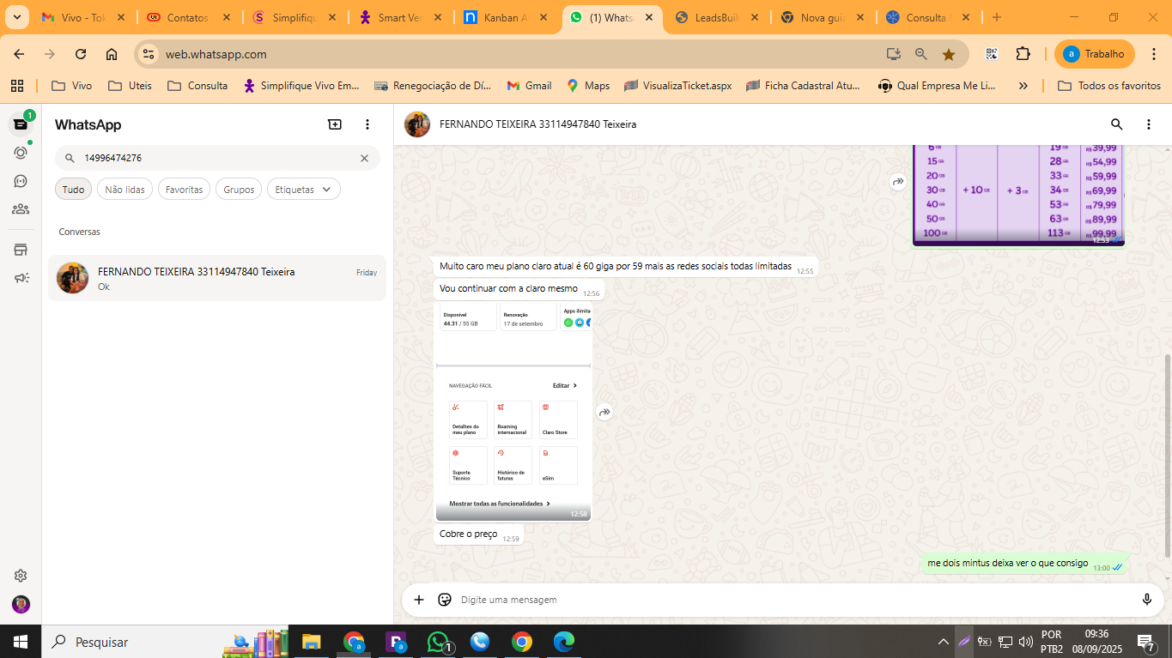Open the WhatsApp Chats sidebar icon
1172x658 pixels.
(x=21, y=124)
